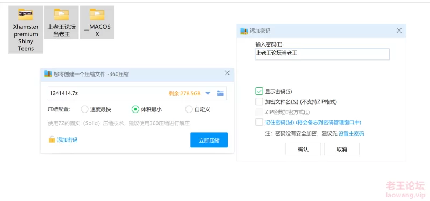Open the 设置主密码 link
430x201 pixels.
pyautogui.click(x=352, y=133)
